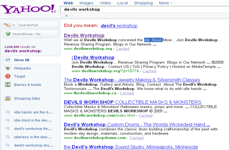Open Cached link for www.devilsworkshopdrums.com

137,138
